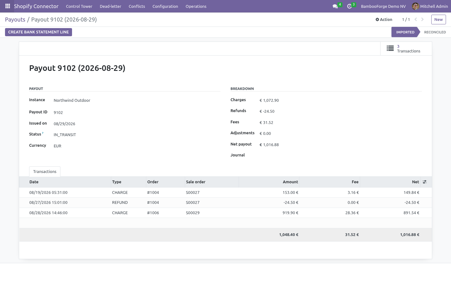Click the Shopify Connector app title

(36, 6)
